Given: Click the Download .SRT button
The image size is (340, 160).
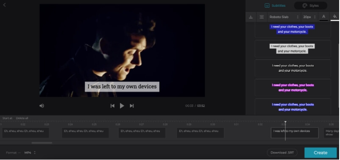Looking at the screenshot, I should [282, 153].
